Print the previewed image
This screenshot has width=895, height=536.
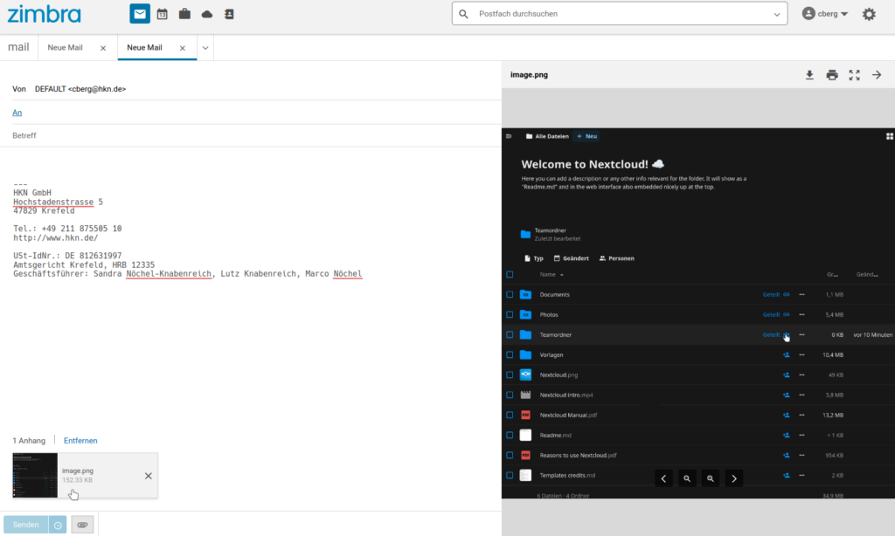point(832,75)
